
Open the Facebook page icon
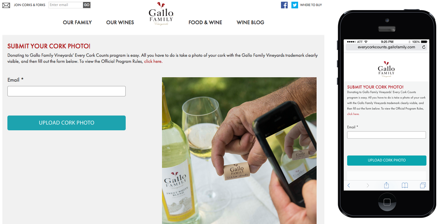pos(284,5)
